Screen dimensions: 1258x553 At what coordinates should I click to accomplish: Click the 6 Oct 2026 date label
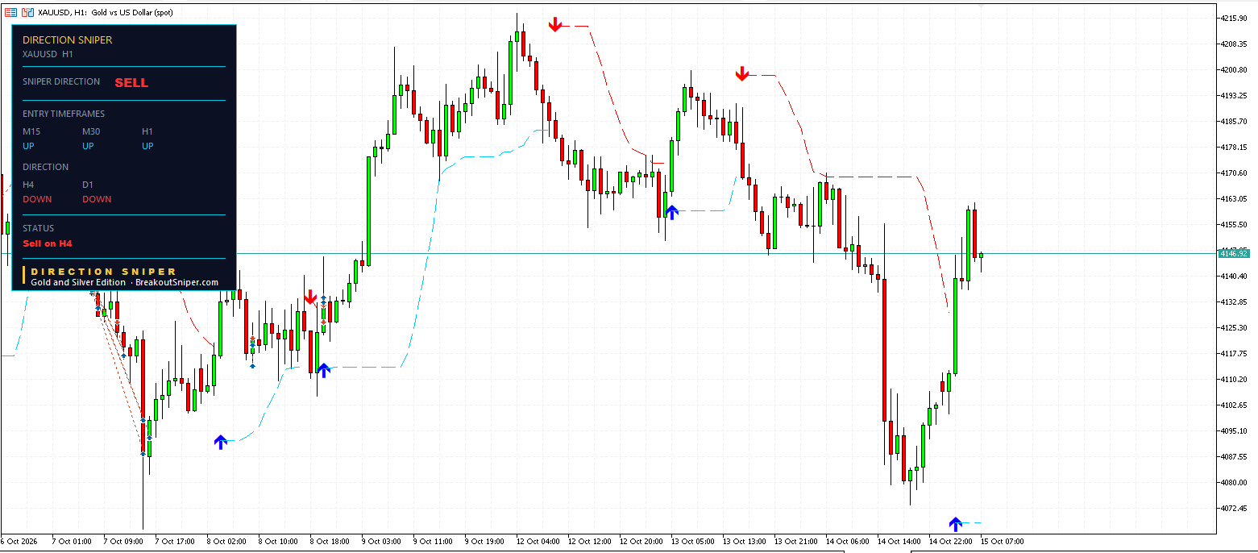19,542
